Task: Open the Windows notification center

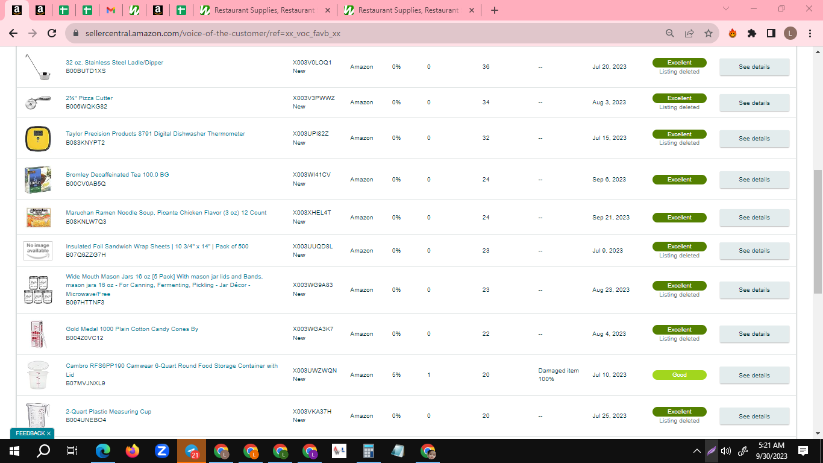Action: pos(803,451)
